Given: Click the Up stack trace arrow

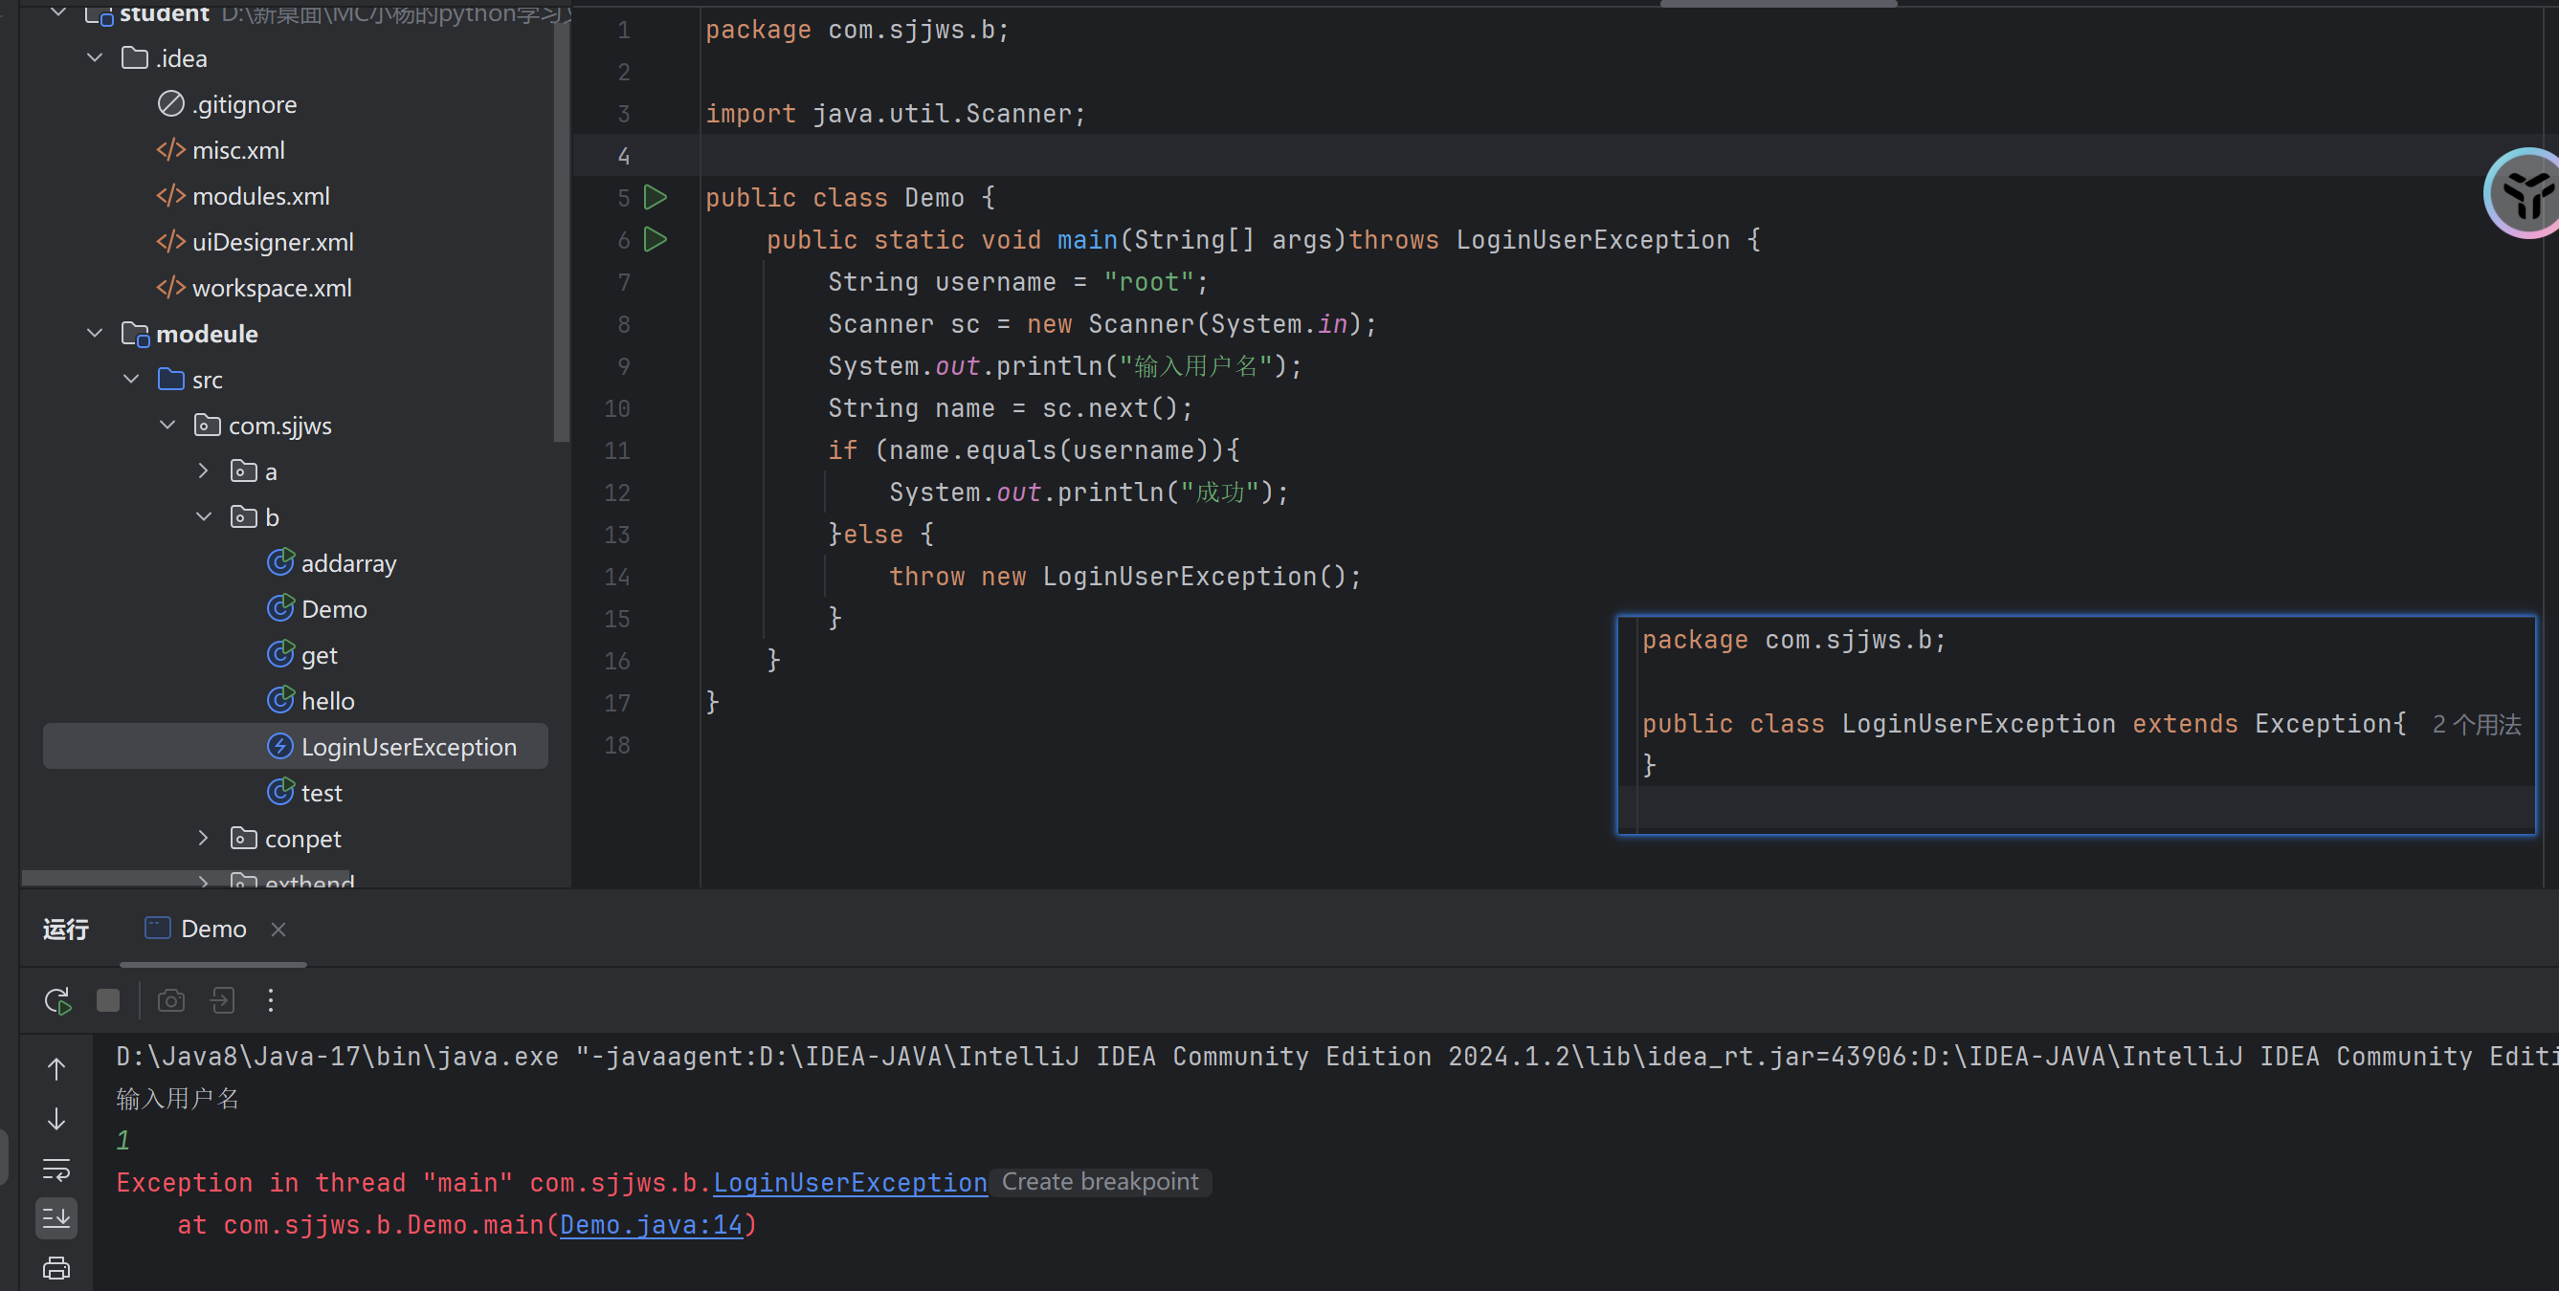Looking at the screenshot, I should [56, 1069].
